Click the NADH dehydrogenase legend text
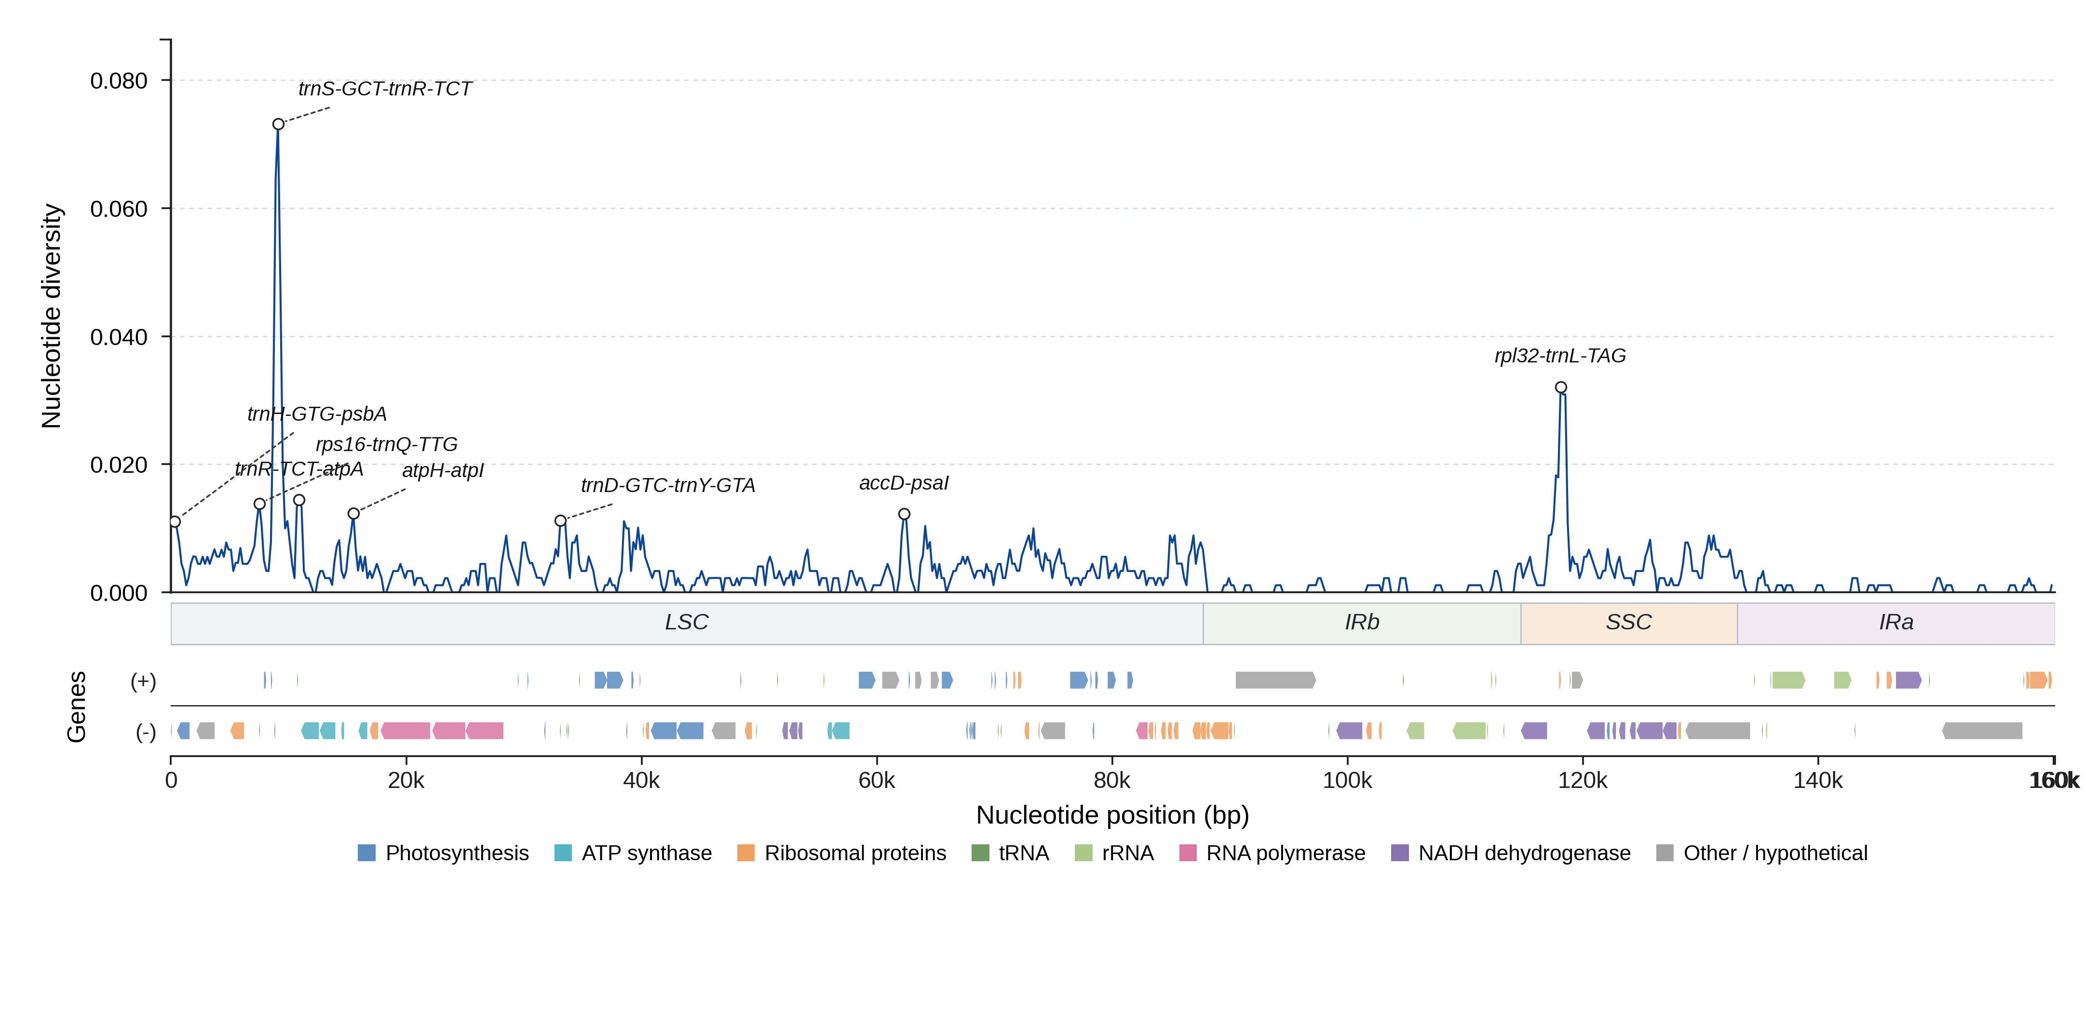 point(1524,853)
